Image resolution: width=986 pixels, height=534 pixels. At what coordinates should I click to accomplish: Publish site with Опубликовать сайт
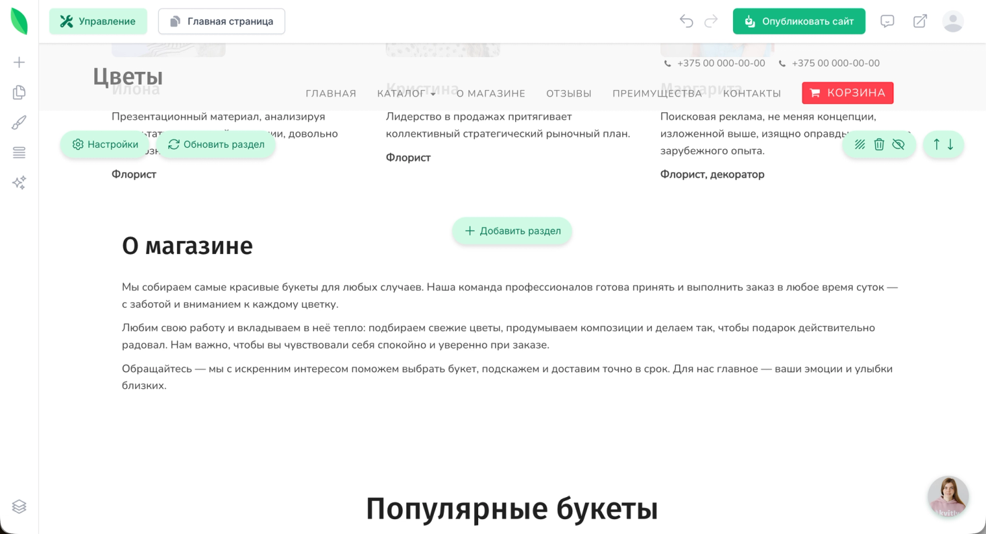pos(799,21)
